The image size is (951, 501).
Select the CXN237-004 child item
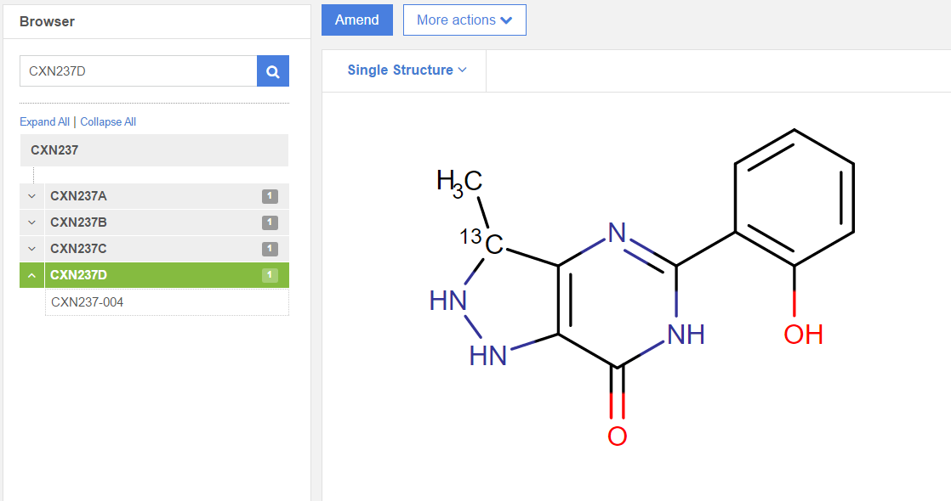tap(88, 301)
